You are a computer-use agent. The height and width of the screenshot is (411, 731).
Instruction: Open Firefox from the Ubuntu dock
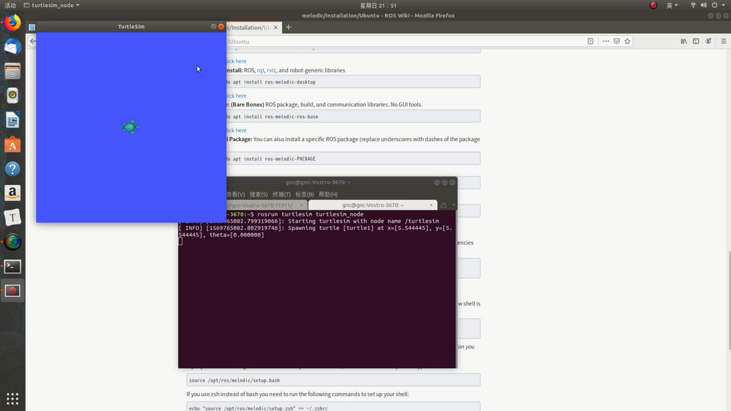point(13,23)
